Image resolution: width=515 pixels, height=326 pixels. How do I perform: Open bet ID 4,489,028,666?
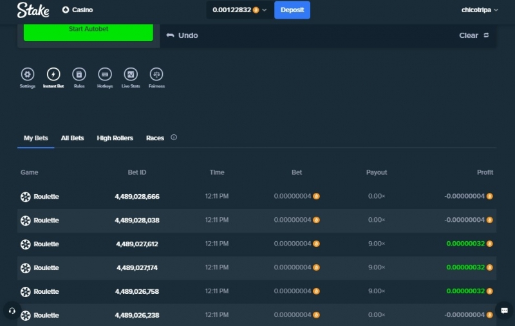[137, 197]
